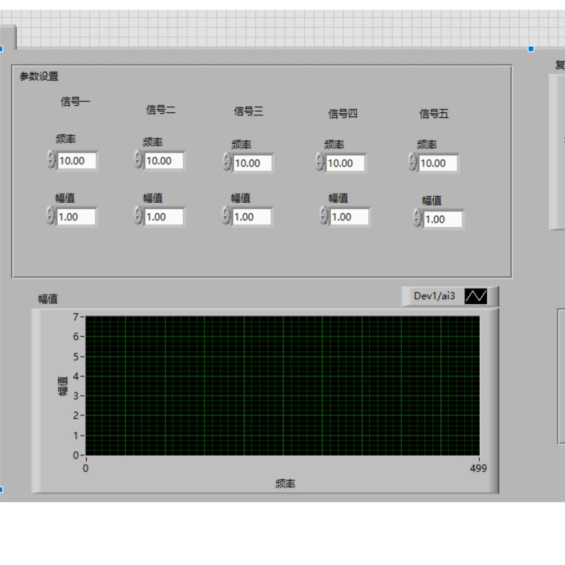Click the 信号二 频率 stepper arrows
The image size is (565, 565).
click(138, 159)
